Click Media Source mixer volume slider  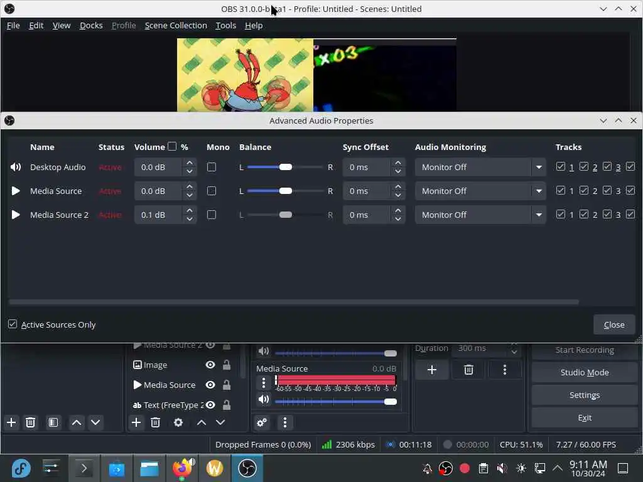click(x=336, y=402)
